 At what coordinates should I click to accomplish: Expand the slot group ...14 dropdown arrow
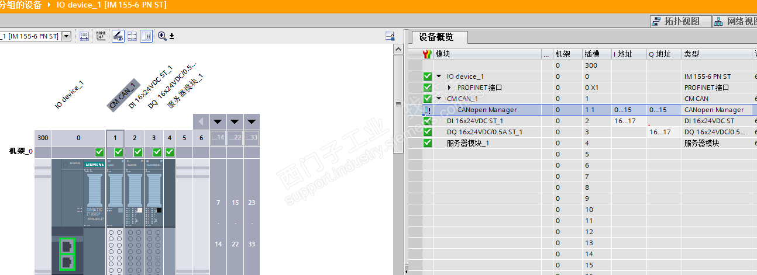[218, 122]
